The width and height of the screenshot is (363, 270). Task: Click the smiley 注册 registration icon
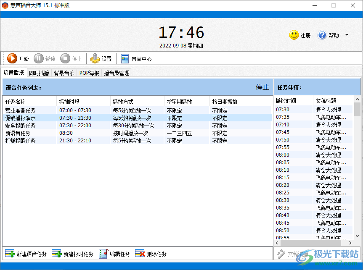[x=294, y=35]
